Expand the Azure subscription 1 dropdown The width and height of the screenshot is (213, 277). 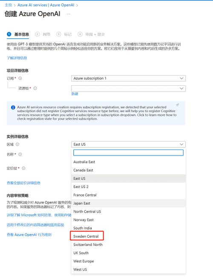[x=128, y=78]
